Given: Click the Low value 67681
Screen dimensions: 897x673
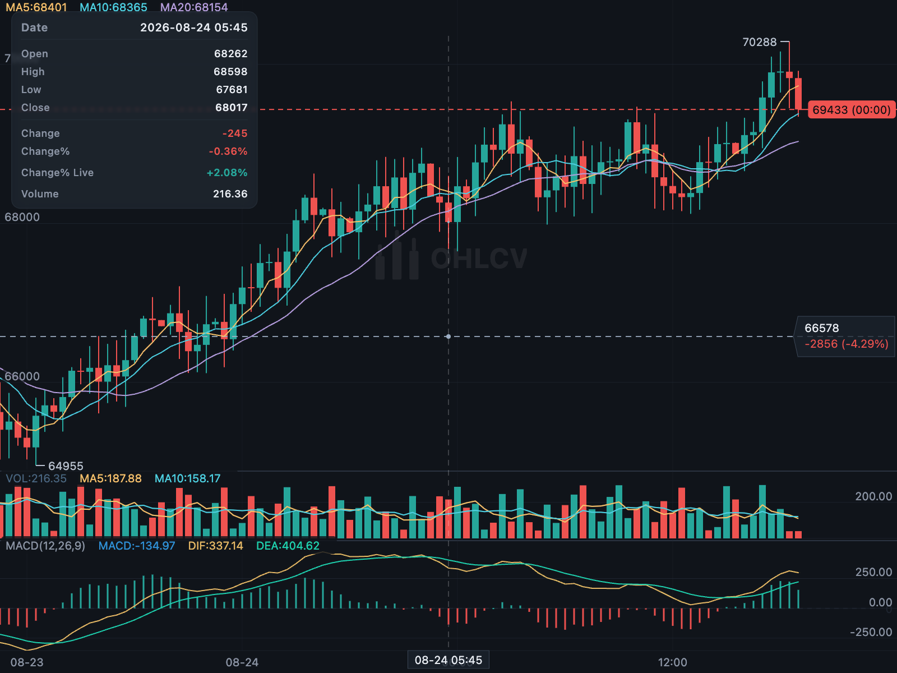Looking at the screenshot, I should (x=232, y=90).
